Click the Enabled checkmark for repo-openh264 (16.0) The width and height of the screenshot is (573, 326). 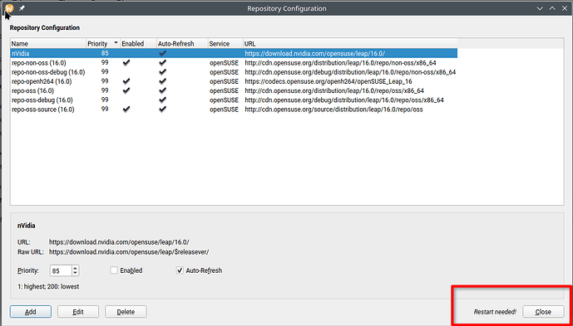126,81
